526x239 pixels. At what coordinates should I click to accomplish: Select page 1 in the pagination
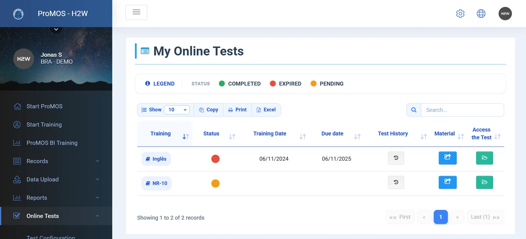coord(441,217)
